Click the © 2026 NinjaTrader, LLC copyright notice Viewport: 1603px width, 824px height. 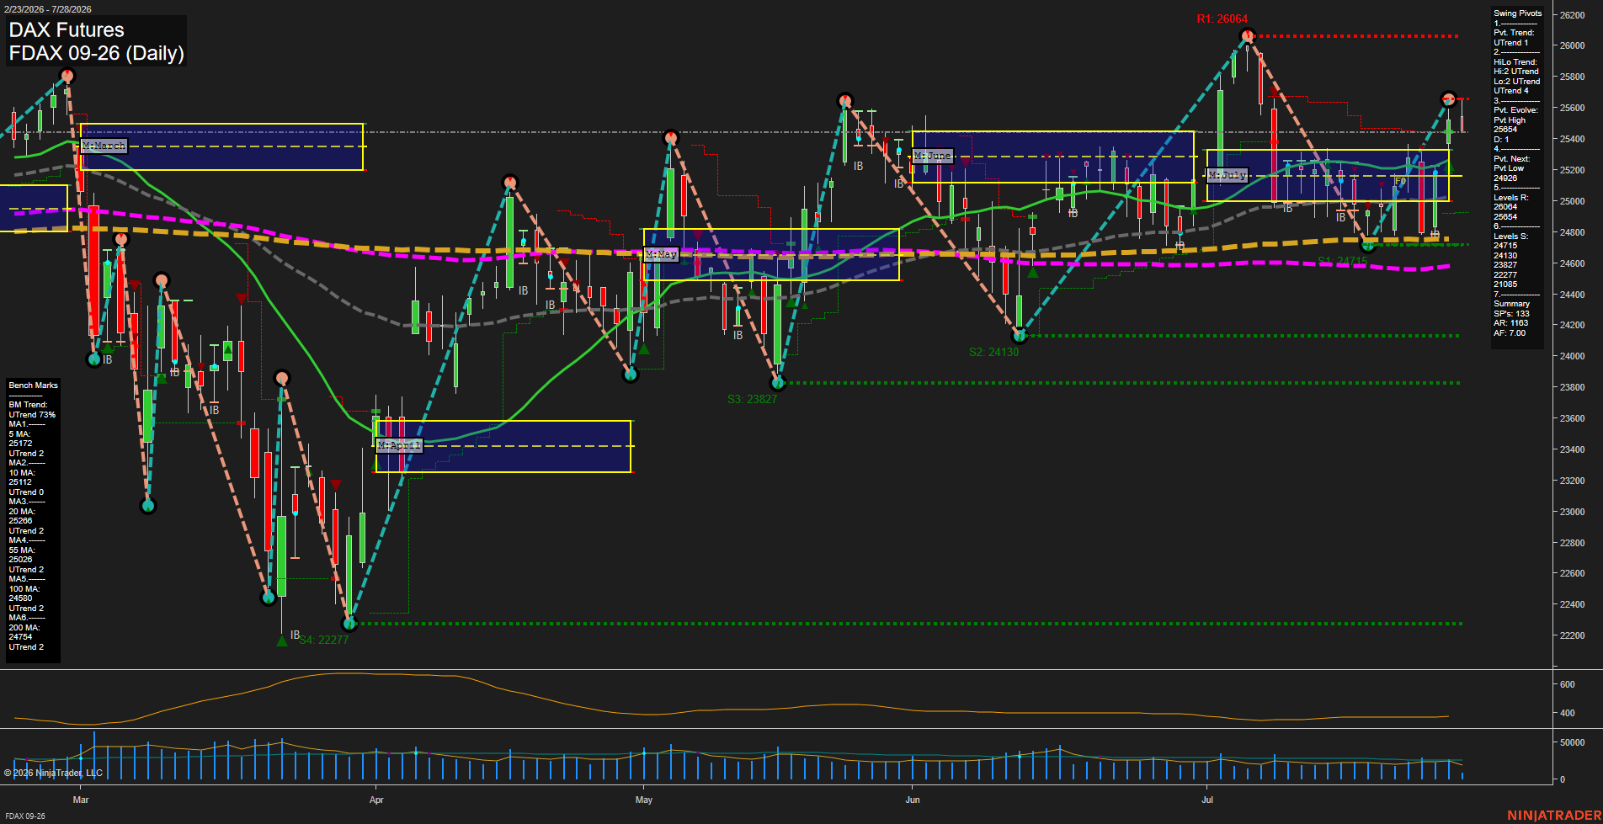tap(53, 773)
